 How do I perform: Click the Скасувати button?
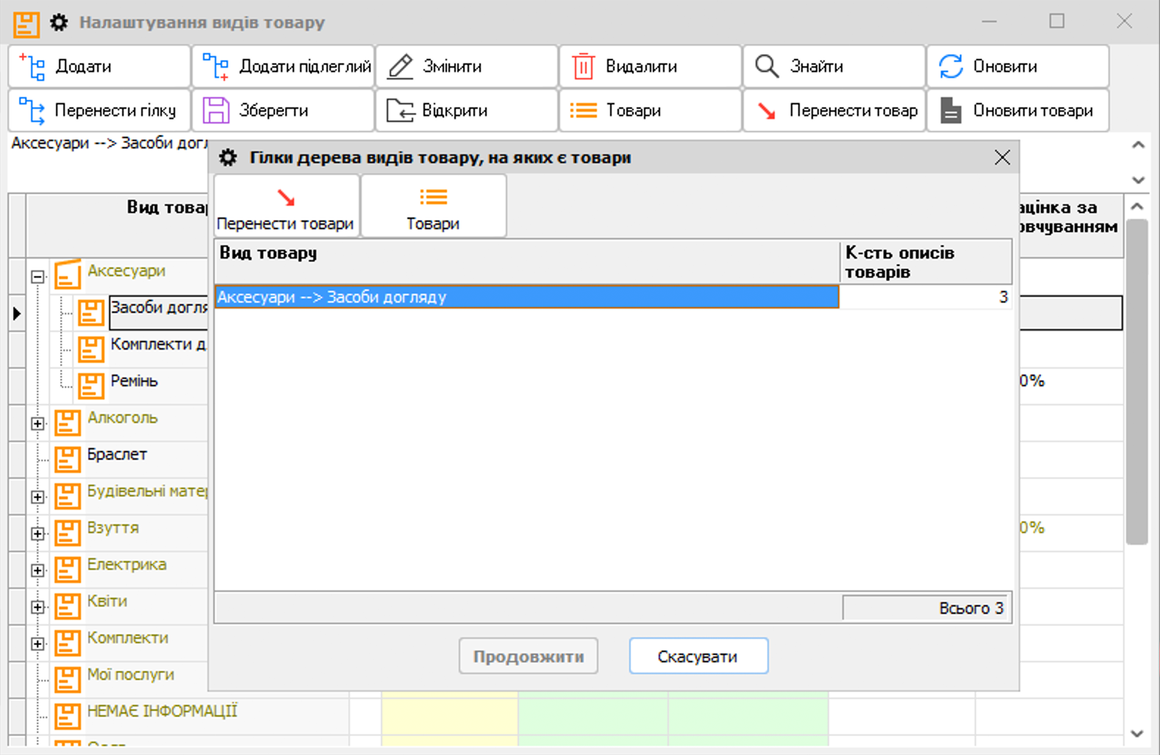click(698, 656)
